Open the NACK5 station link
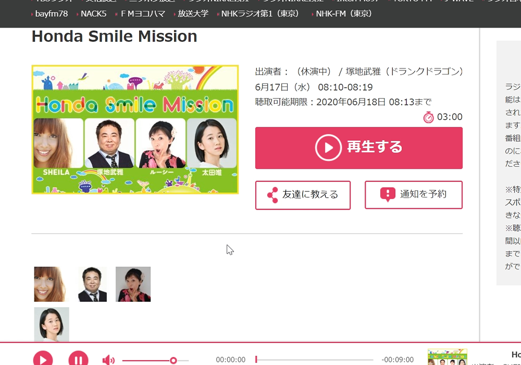This screenshot has height=365, width=521. tap(93, 14)
